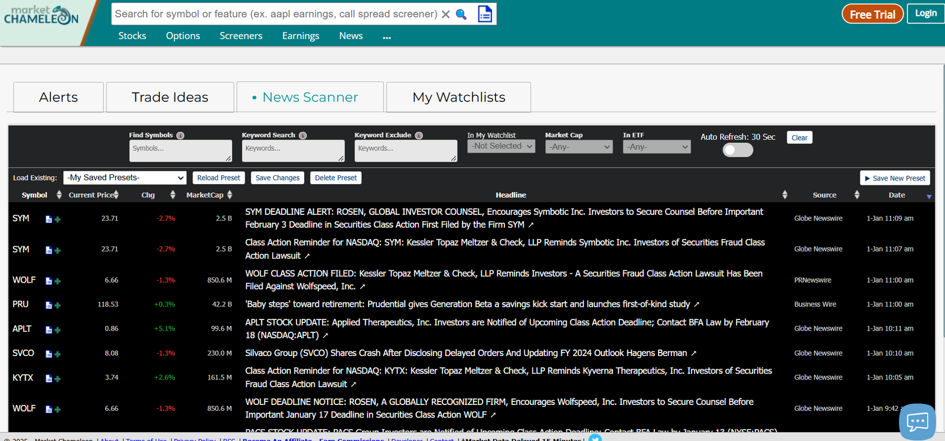Click into the Find Symbols text area
This screenshot has width=945, height=441.
[x=181, y=151]
